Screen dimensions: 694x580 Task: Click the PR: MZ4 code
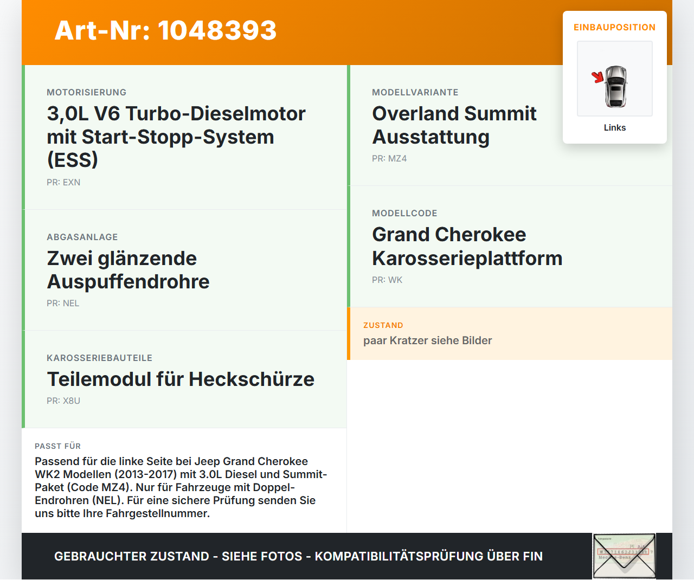(x=389, y=158)
